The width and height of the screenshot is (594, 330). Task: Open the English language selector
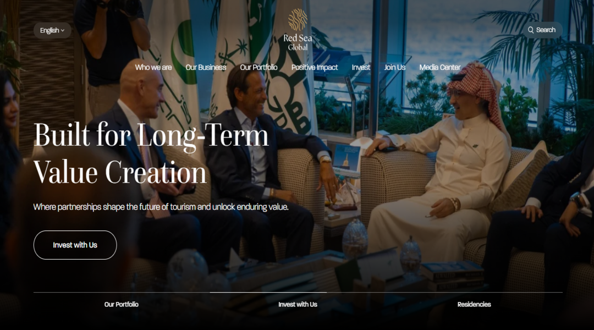[x=52, y=30]
